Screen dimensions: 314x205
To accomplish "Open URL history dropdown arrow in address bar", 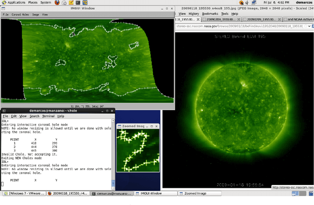I will [x=310, y=25].
